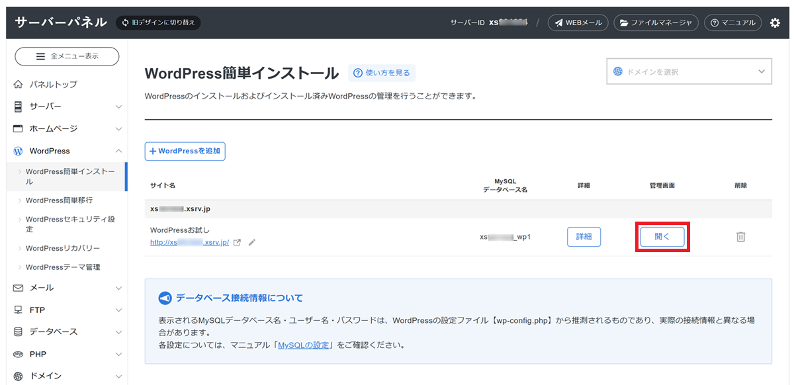
Task: Open site URL via external link icon
Action: pyautogui.click(x=238, y=243)
